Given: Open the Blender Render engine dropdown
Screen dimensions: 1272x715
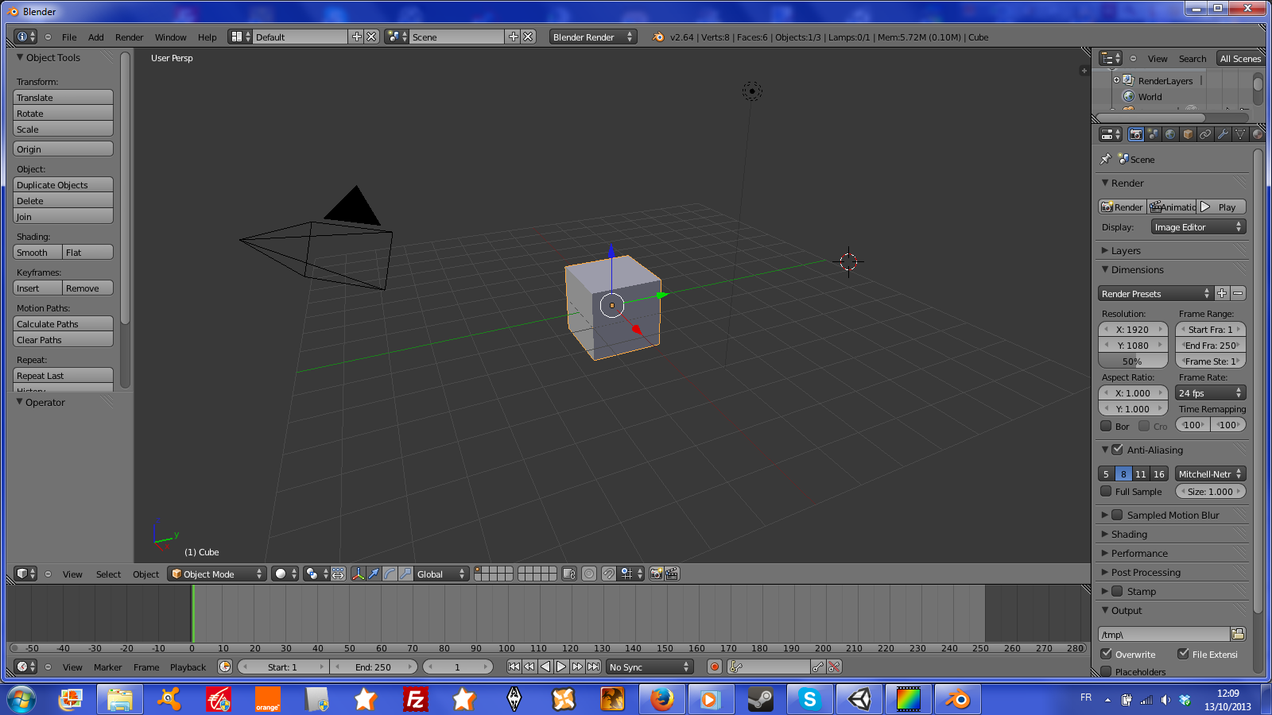Looking at the screenshot, I should click(592, 37).
